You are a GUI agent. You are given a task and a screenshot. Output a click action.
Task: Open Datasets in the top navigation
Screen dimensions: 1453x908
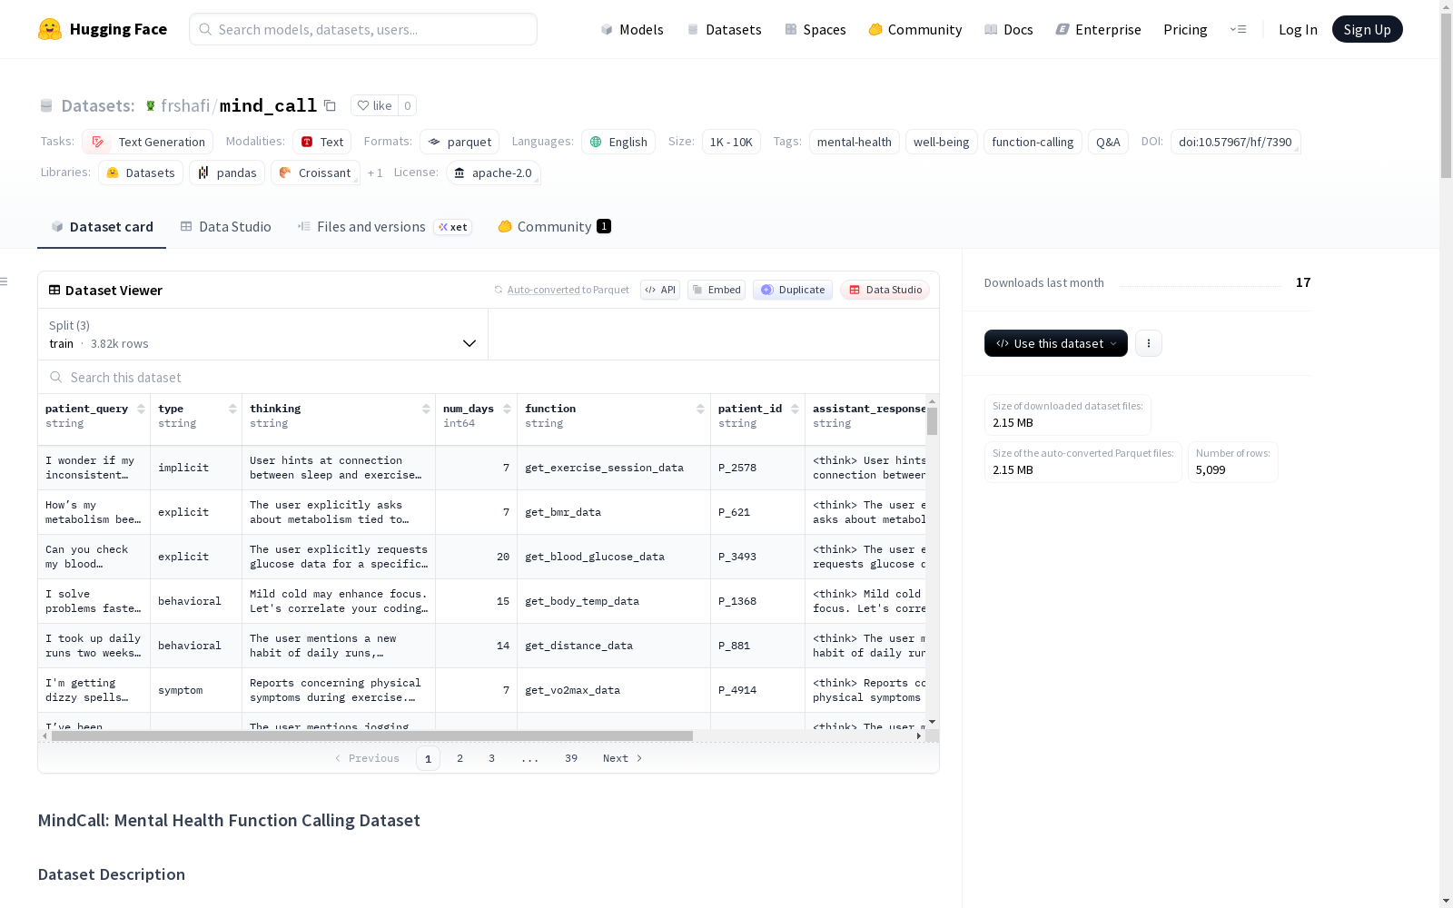pos(725,29)
